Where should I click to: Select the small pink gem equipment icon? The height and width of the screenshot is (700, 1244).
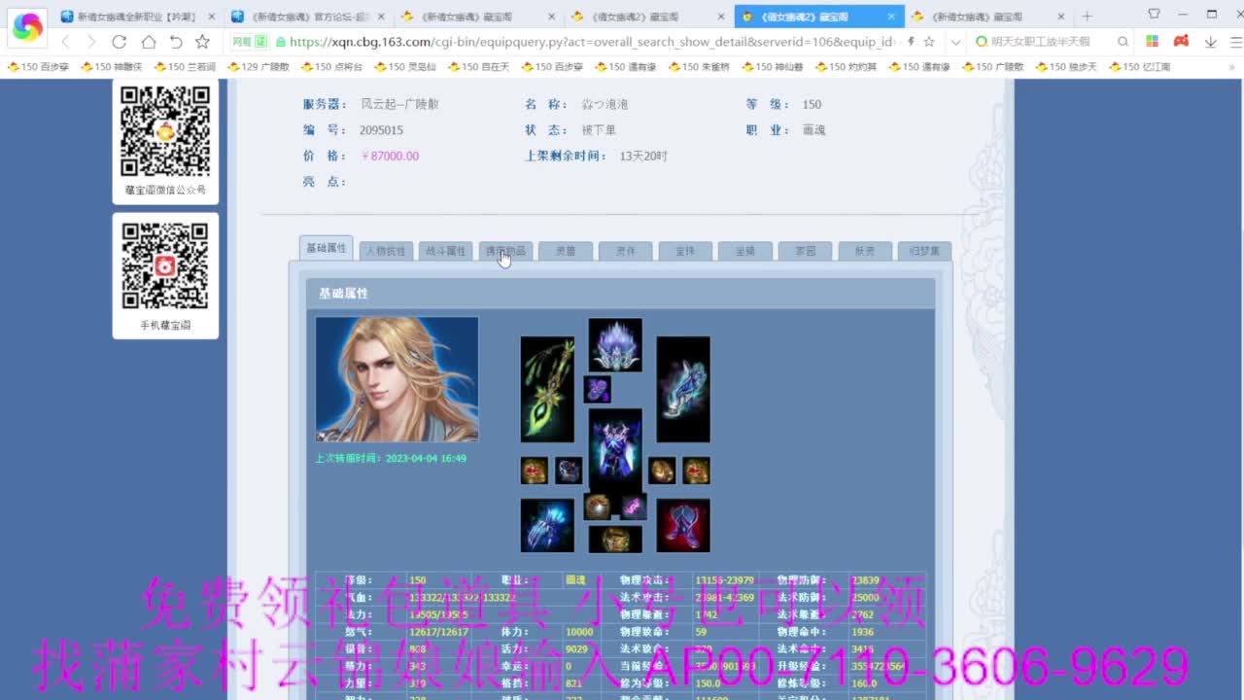(x=634, y=507)
